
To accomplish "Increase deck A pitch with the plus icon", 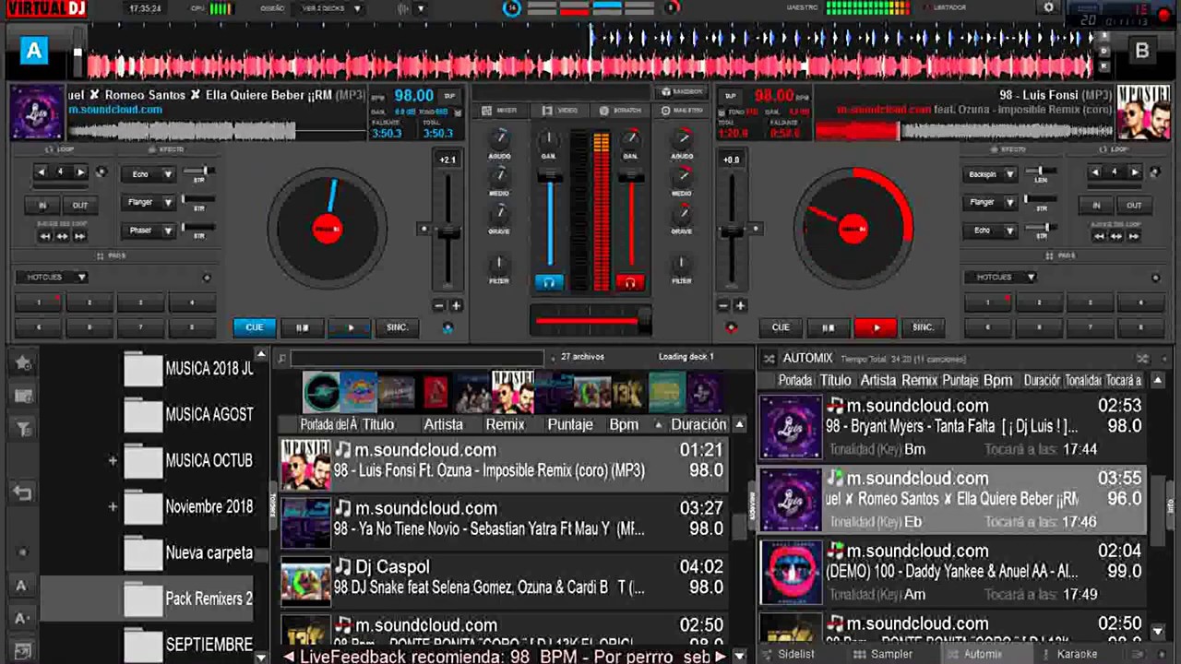I will click(456, 305).
